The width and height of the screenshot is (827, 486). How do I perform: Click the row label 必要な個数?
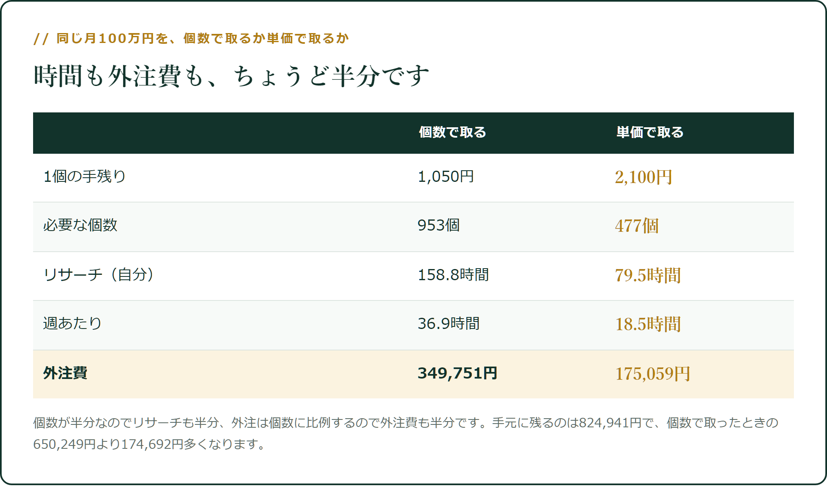click(80, 225)
